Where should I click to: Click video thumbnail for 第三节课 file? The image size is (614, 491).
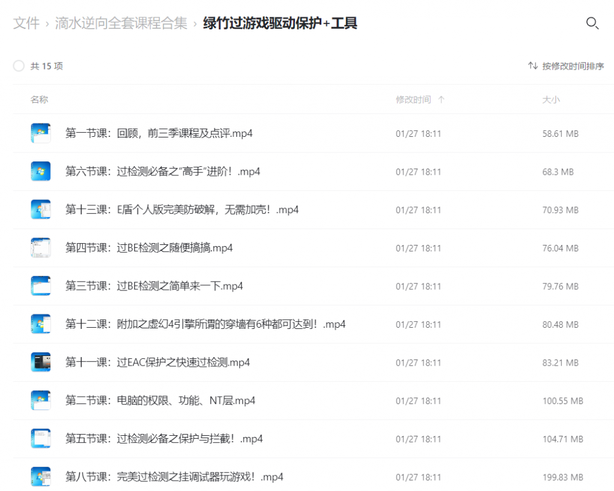(x=41, y=286)
